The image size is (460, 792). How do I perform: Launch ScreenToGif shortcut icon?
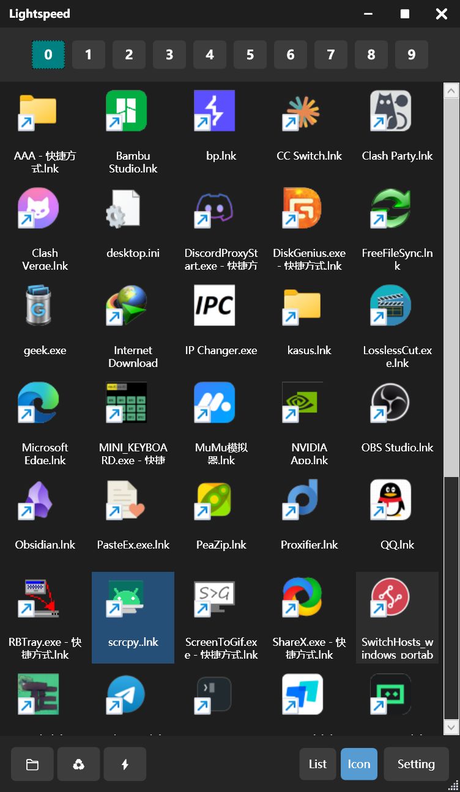point(214,598)
